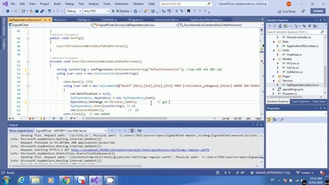
Task: Click the Categorized icon in Properties panel
Action: pyautogui.click(x=269, y=120)
